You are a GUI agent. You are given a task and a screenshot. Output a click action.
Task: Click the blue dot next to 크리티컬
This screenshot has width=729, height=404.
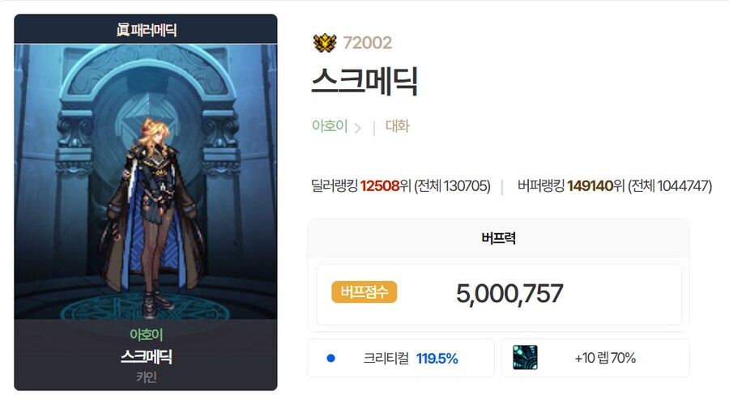pos(331,358)
